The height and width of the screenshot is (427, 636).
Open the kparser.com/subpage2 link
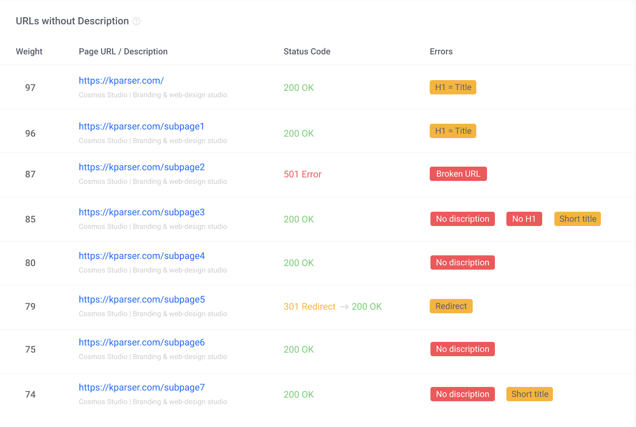click(141, 167)
